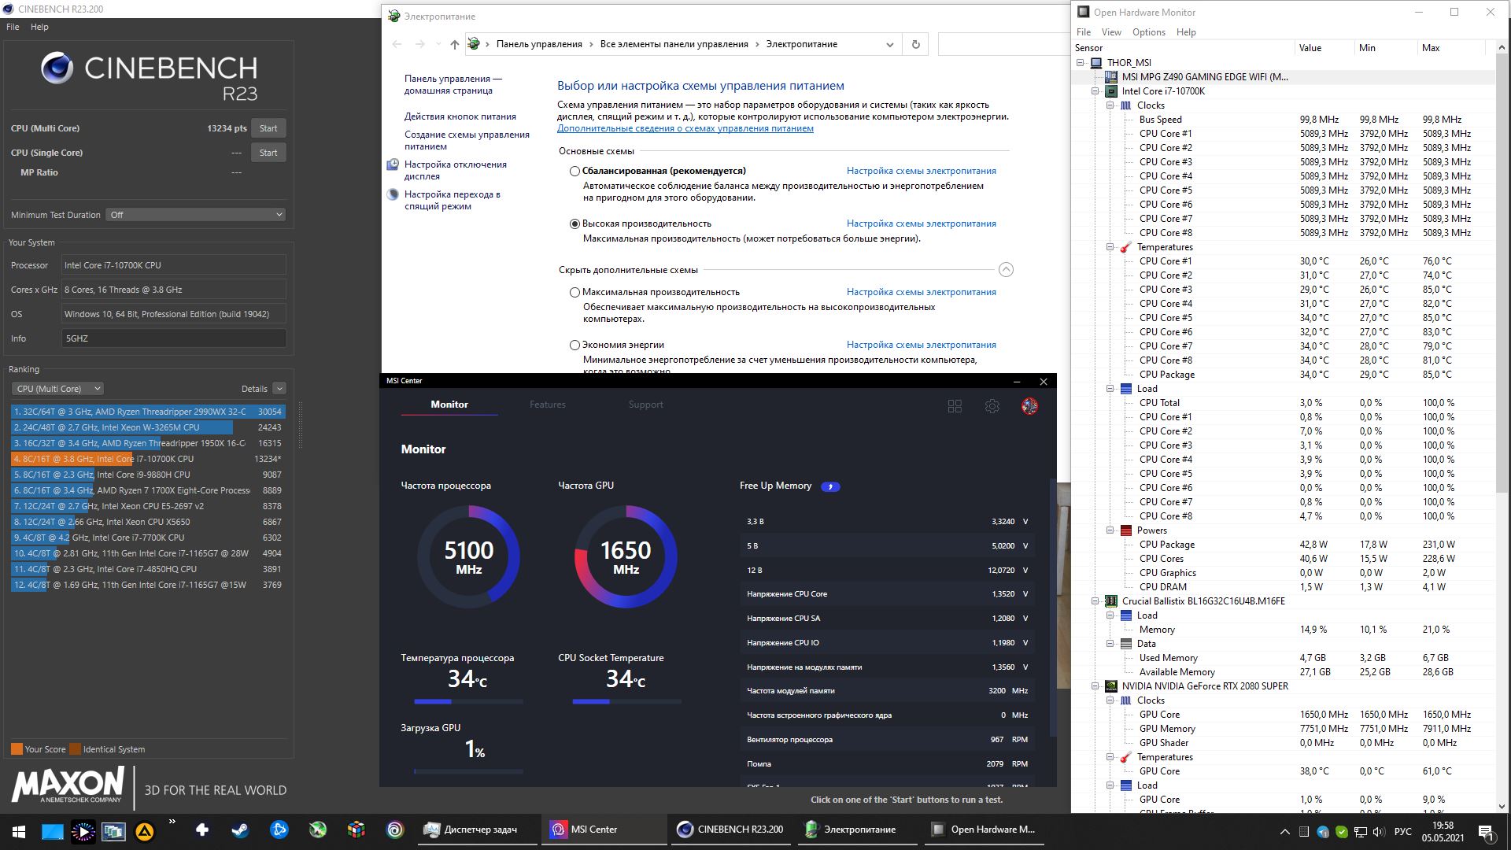Click MSI Center user profile avatar icon

pos(1029,406)
